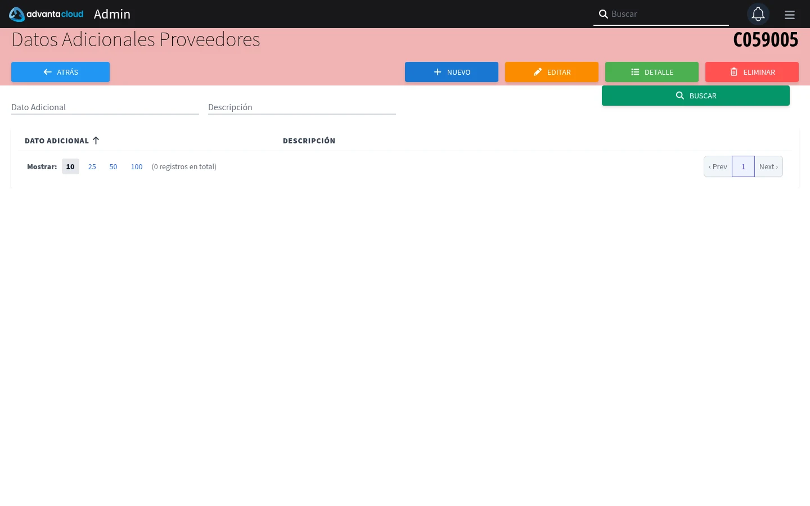Run the green BUSCAR search
The height and width of the screenshot is (506, 810).
[x=696, y=96]
